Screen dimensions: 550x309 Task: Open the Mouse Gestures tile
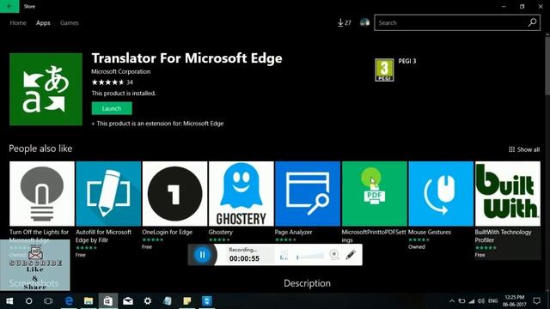[x=441, y=194]
